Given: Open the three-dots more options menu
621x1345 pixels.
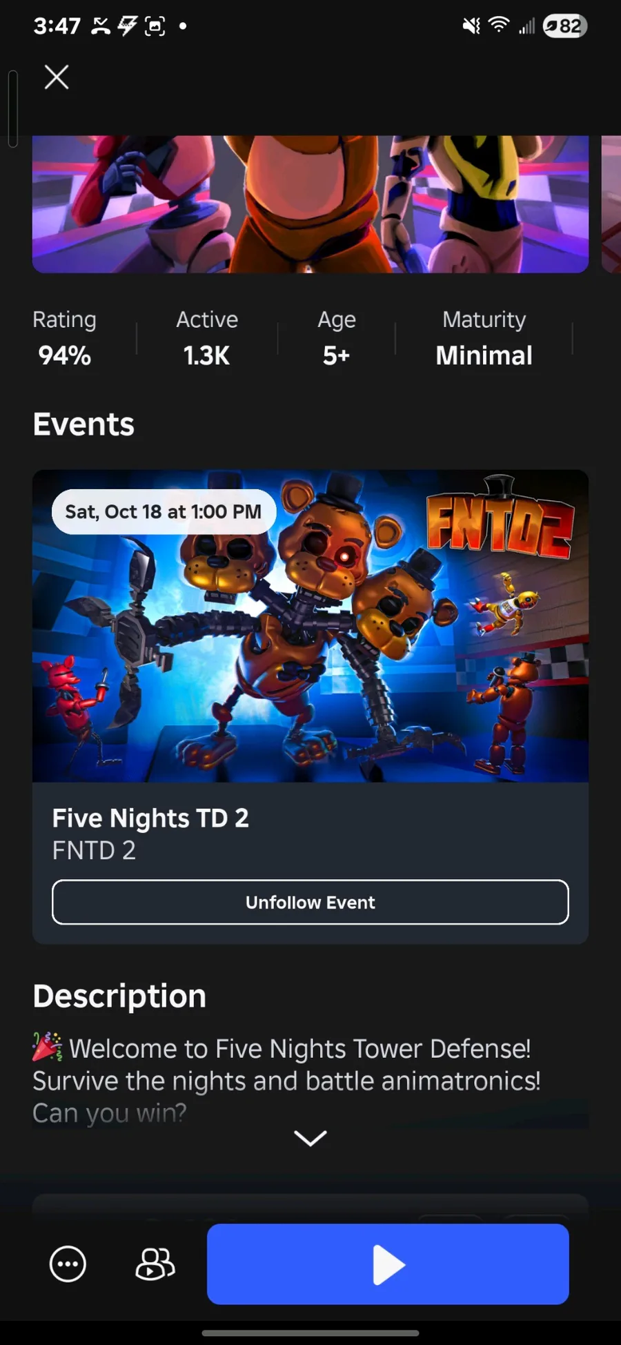Looking at the screenshot, I should (x=68, y=1264).
